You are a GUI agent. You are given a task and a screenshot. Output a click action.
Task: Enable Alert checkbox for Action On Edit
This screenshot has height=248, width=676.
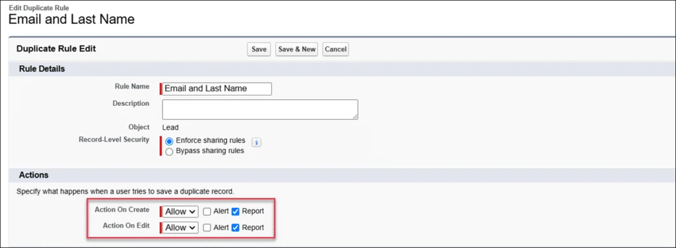(207, 228)
